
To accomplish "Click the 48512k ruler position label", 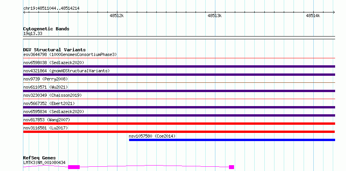I will (117, 16).
